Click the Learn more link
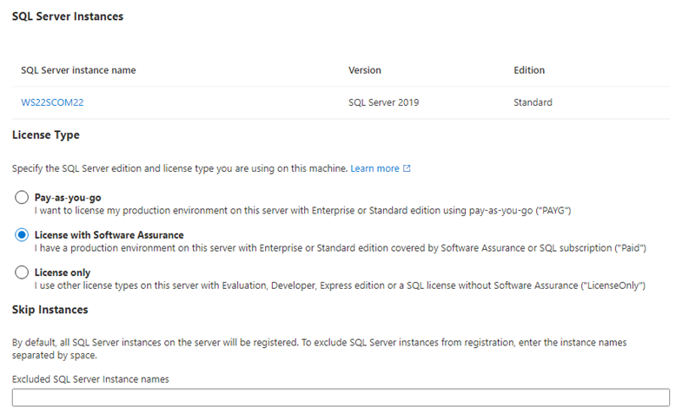 (374, 168)
